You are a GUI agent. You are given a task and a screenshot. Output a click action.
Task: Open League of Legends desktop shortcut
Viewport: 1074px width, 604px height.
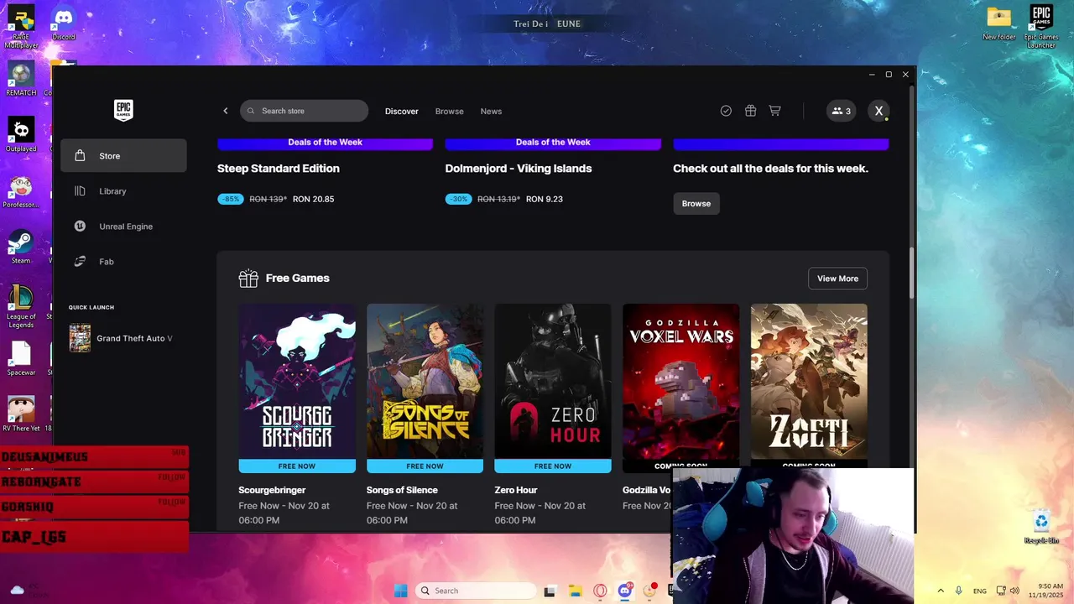[21, 306]
